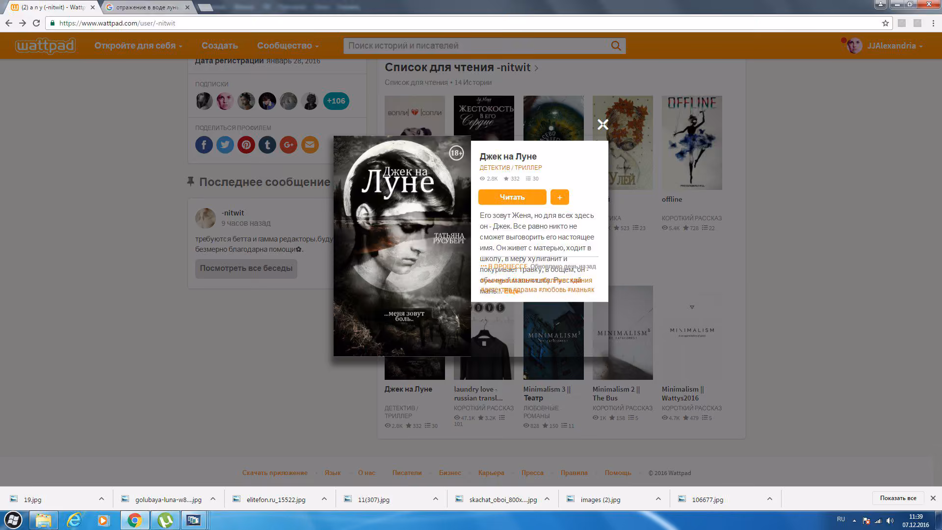Screen dimensions: 942x530
Task: Share profile on Facebook
Action: click(x=204, y=145)
